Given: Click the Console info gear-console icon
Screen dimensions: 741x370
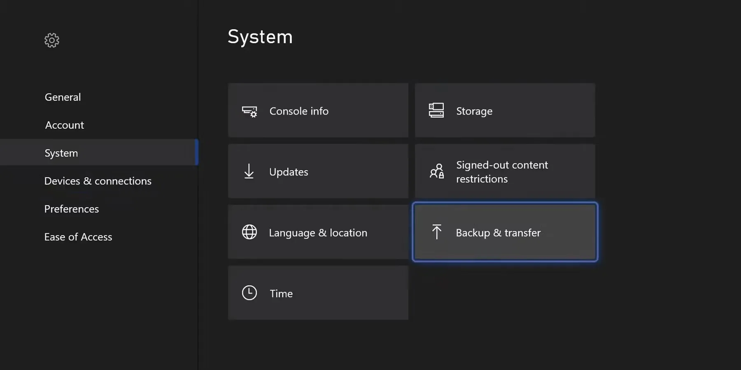Looking at the screenshot, I should coord(249,111).
